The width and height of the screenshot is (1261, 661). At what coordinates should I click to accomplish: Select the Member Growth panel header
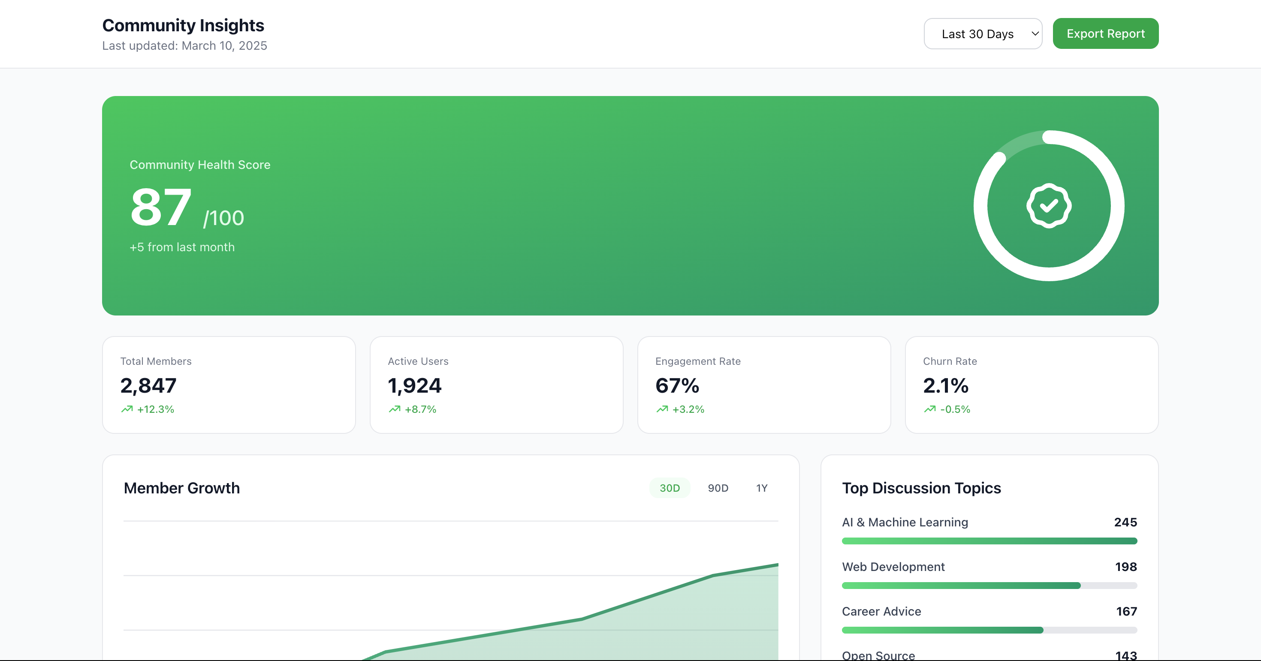pyautogui.click(x=181, y=487)
